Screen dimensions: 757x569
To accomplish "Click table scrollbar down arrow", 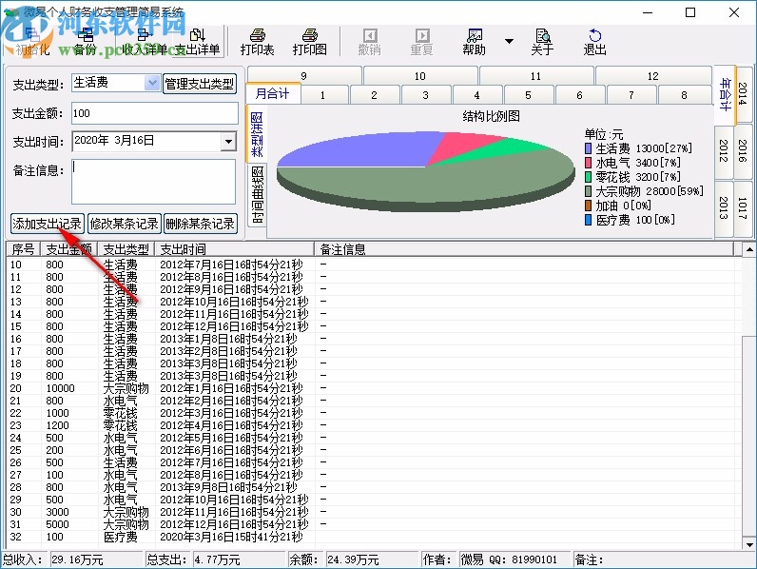I will pos(749,544).
